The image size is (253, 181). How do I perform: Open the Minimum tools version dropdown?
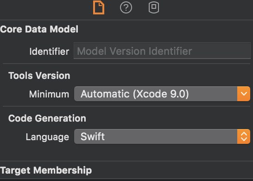pos(162,94)
